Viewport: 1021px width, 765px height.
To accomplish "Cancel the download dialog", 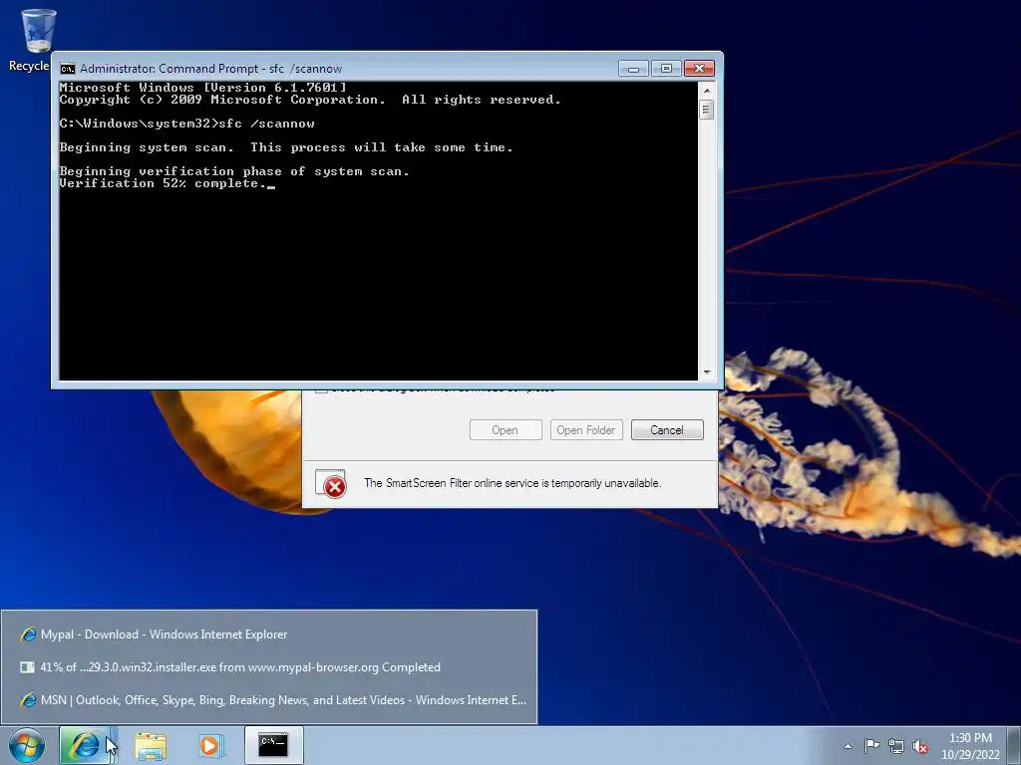I will click(667, 430).
